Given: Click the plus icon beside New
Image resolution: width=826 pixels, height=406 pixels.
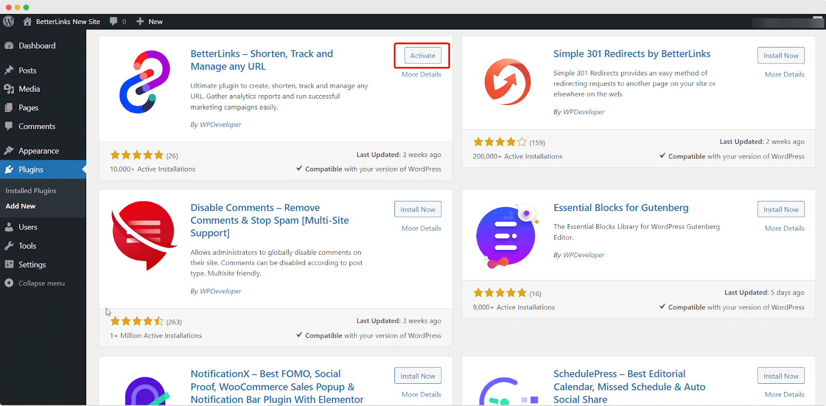Looking at the screenshot, I should tap(140, 21).
